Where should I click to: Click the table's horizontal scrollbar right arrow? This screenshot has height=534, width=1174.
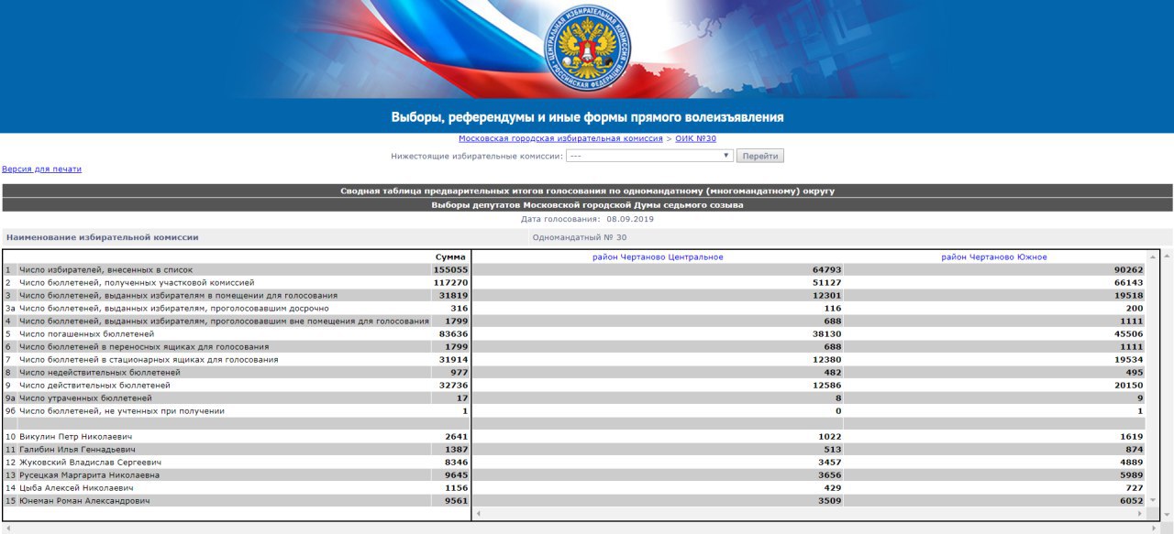click(x=1140, y=514)
